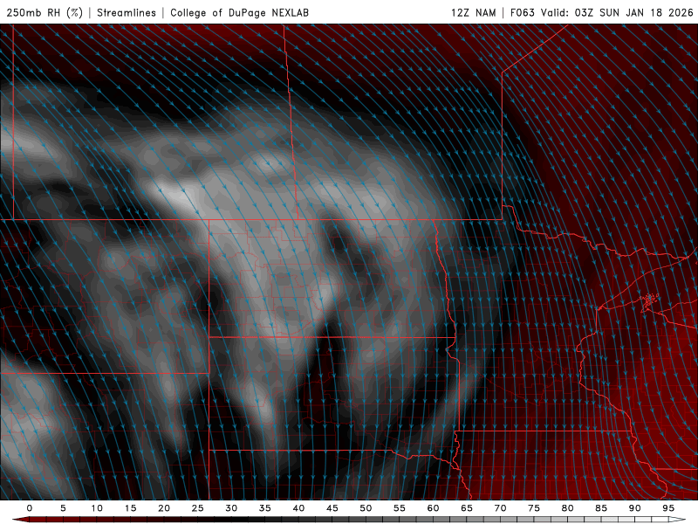This screenshot has height=524, width=698.
Task: Click the colorbar label "25"
Action: click(x=198, y=508)
